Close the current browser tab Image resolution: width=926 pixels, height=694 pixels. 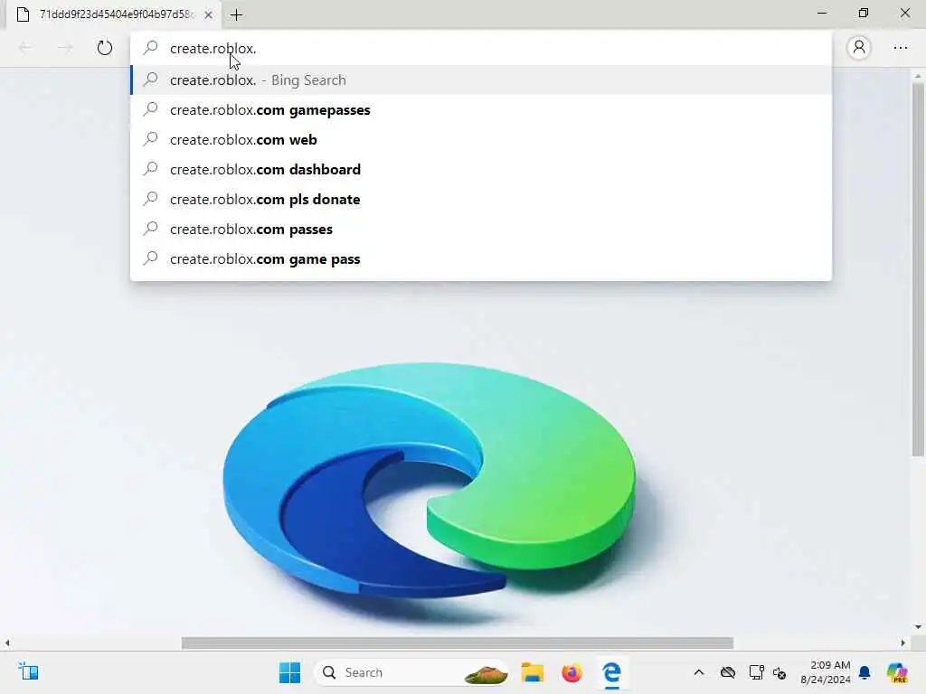click(x=209, y=14)
